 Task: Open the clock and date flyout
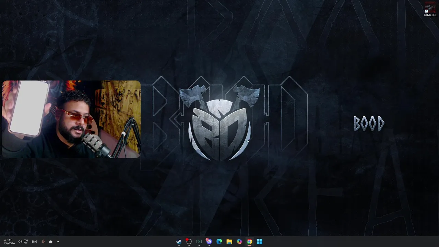point(9,242)
